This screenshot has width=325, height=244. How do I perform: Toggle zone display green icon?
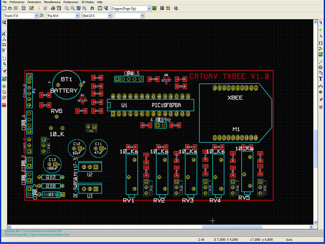(x=4, y=79)
